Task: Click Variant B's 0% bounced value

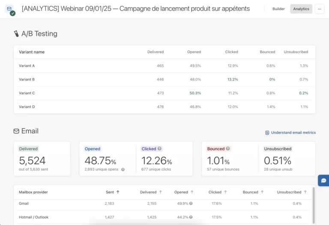Action: 272,80
